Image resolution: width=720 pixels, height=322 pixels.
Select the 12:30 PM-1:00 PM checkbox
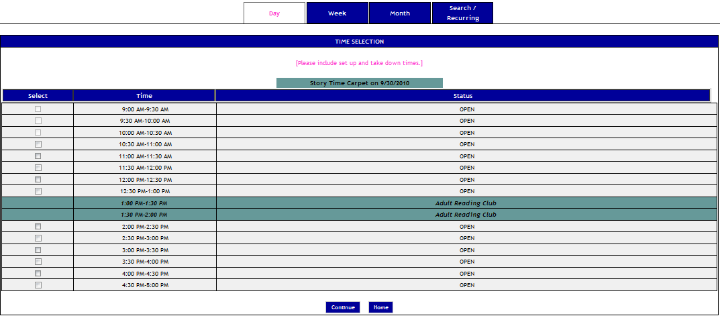[x=38, y=191]
